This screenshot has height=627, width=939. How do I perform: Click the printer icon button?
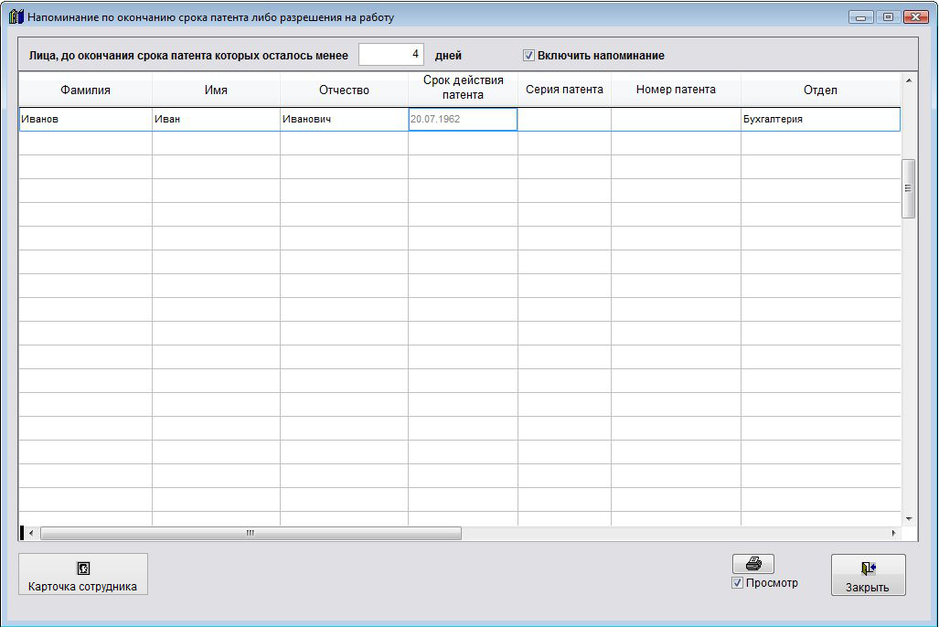(752, 564)
